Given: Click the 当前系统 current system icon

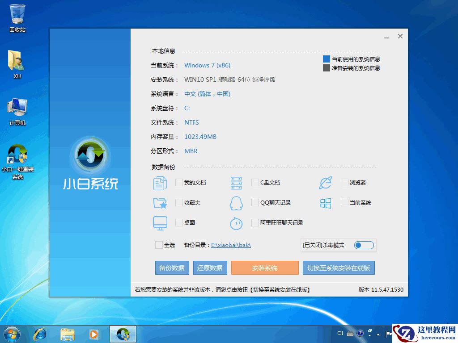Looking at the screenshot, I should (325, 202).
